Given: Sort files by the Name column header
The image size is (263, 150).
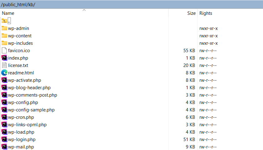Looking at the screenshot, I should (8, 13).
